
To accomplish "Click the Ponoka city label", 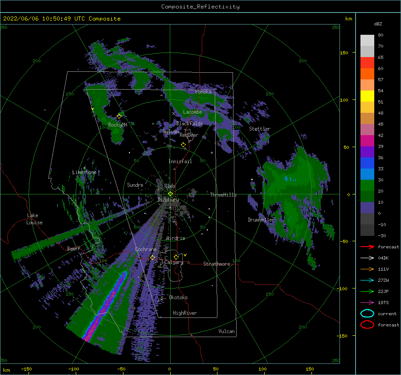I will click(x=203, y=92).
